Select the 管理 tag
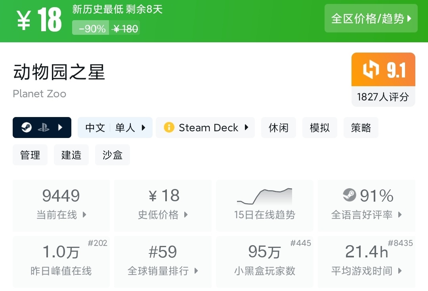Viewport: 428px width, 291px height. coord(30,155)
